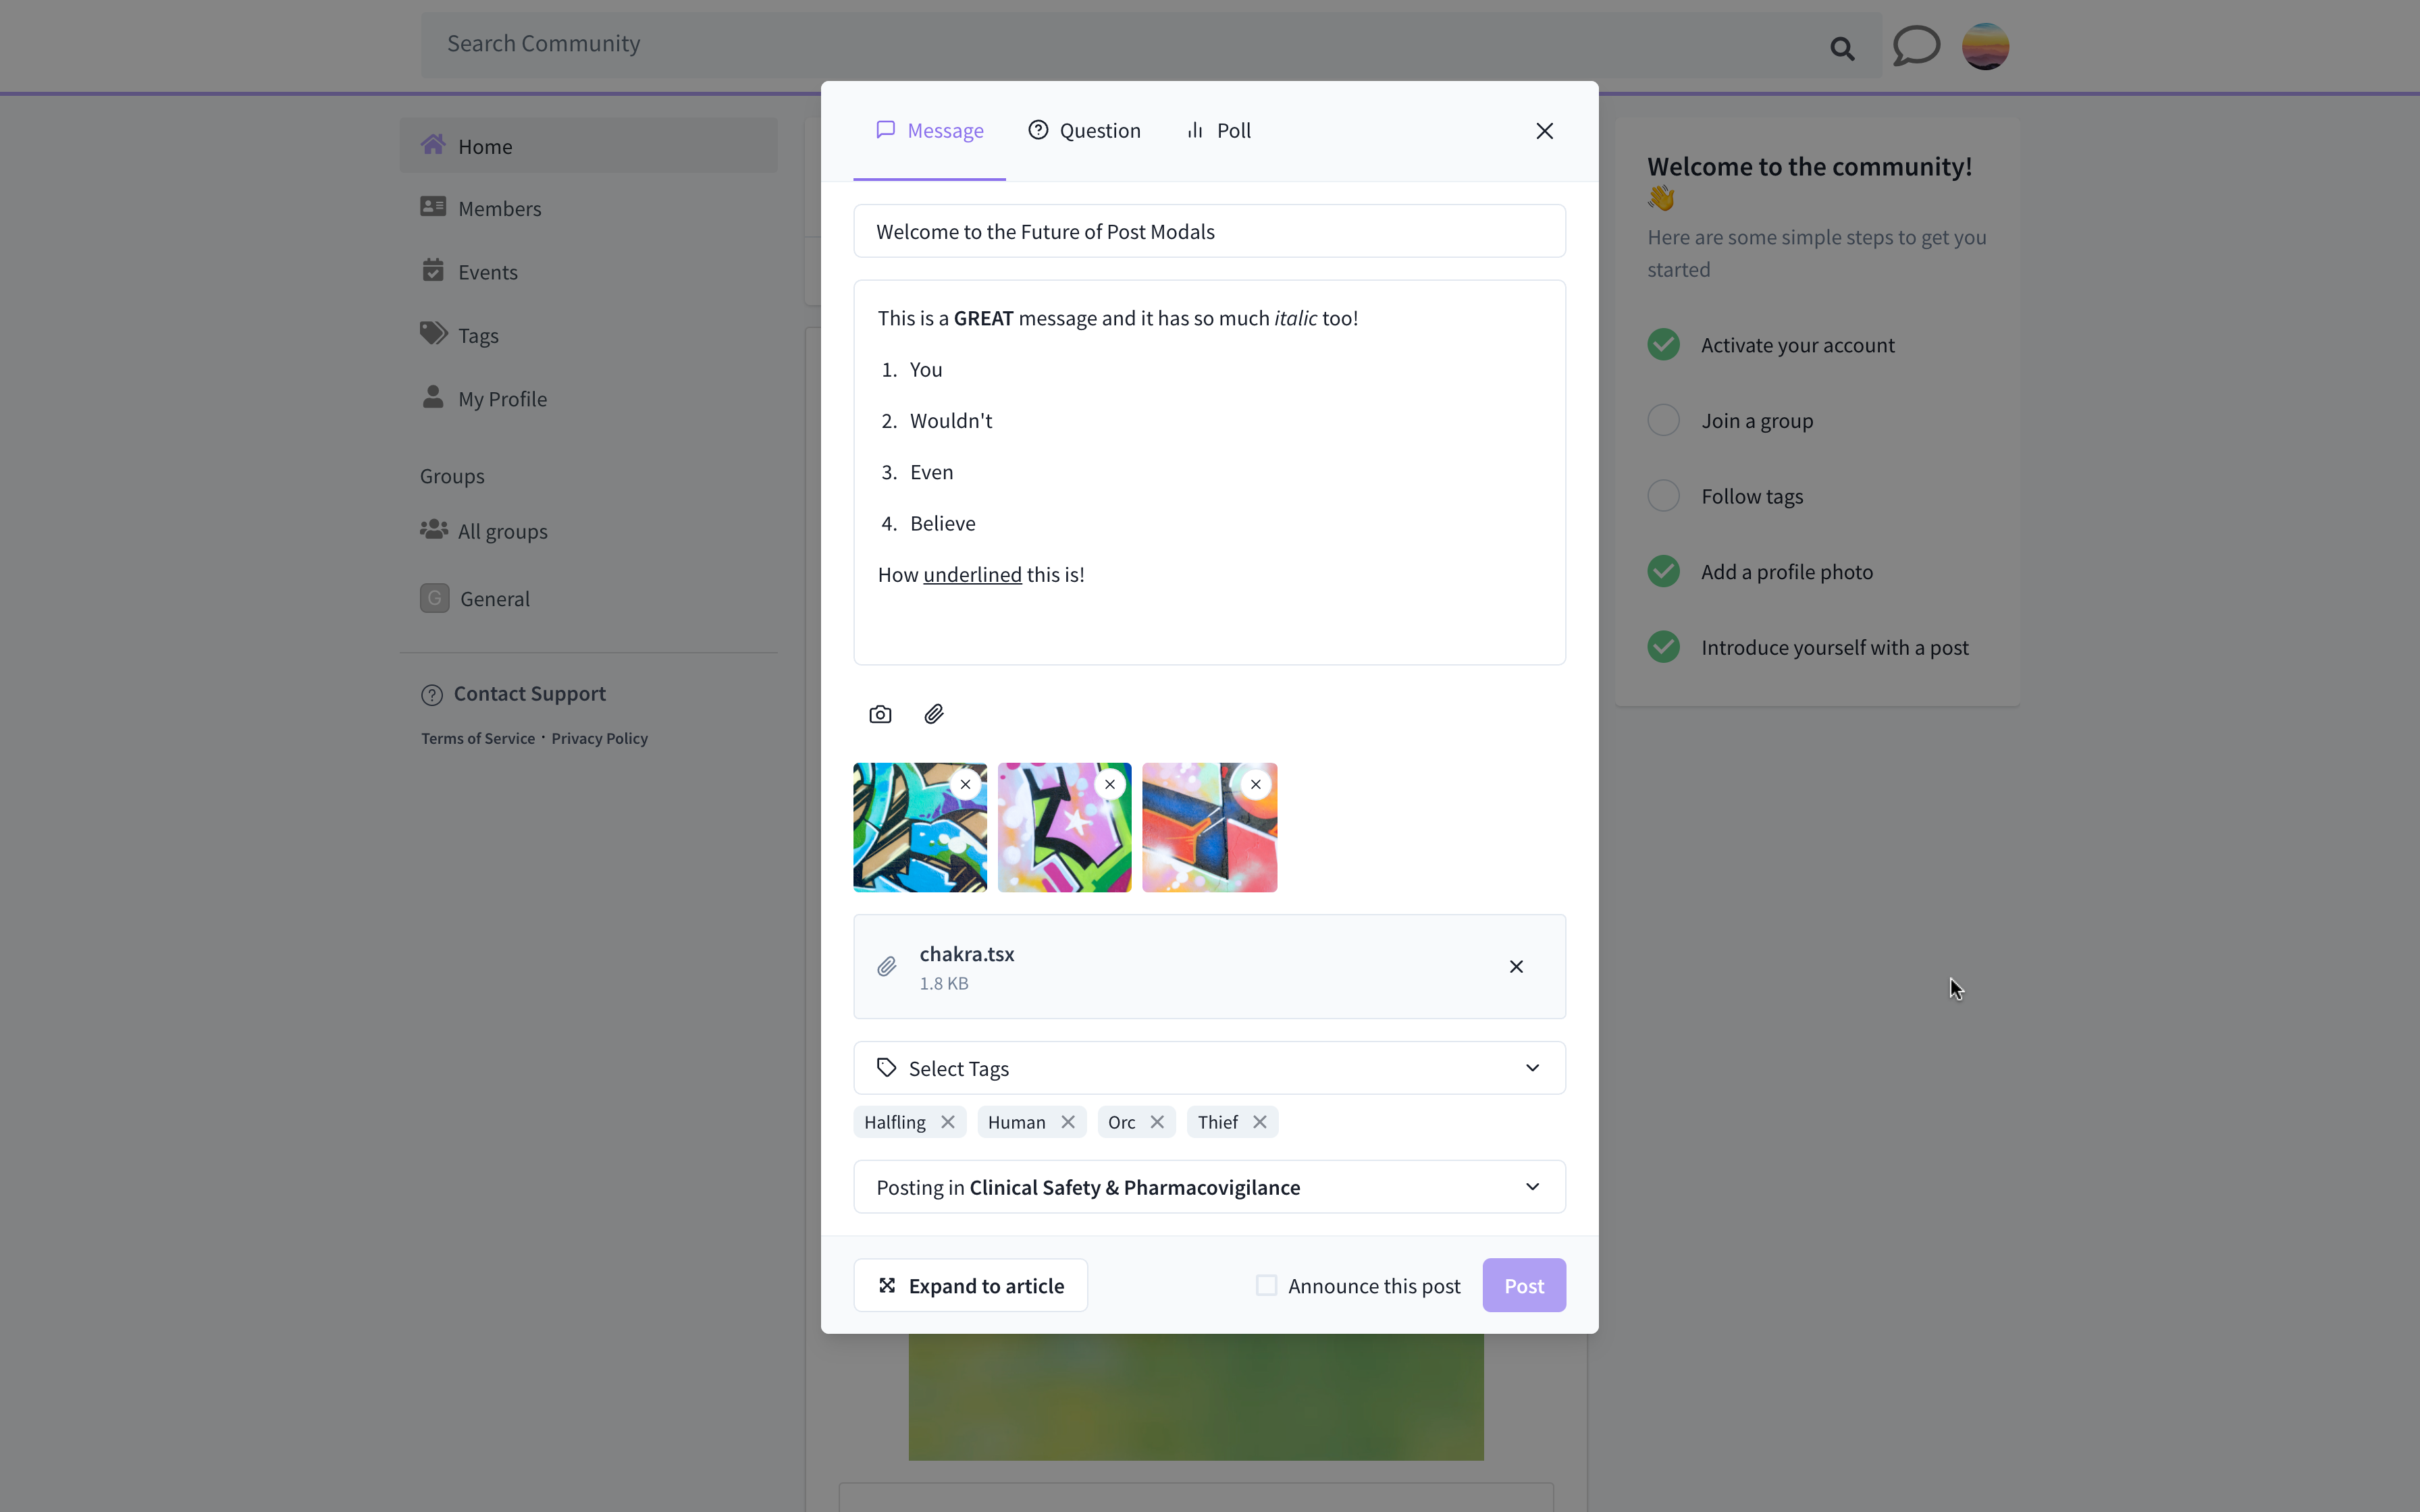Click the Poll tab icon
Viewport: 2420px width, 1512px height.
1195,129
